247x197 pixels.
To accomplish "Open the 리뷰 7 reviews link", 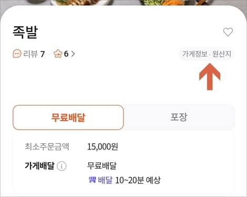I will [x=29, y=54].
